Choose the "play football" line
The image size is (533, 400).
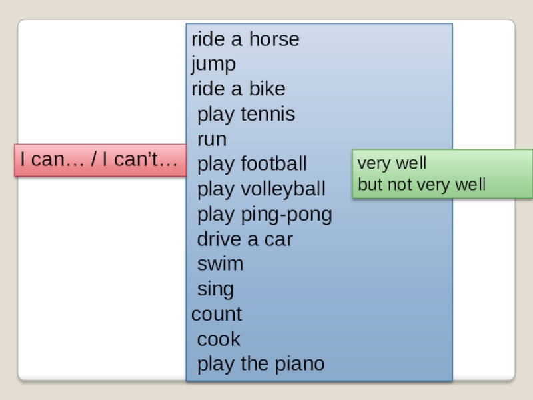pos(252,164)
